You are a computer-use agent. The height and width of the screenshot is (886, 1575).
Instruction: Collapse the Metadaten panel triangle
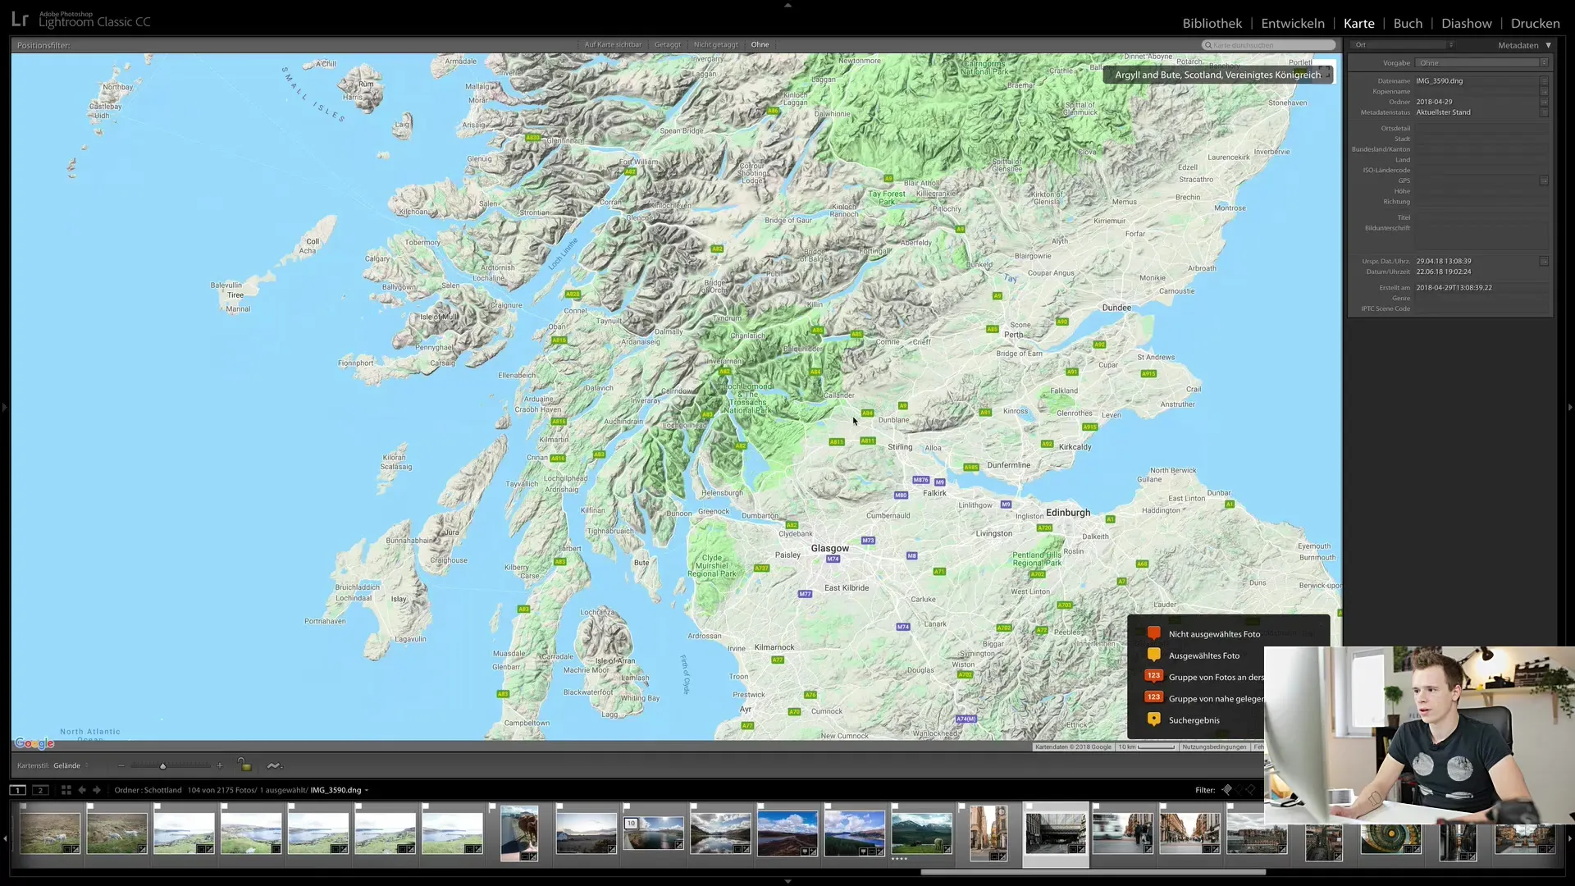[1548, 45]
